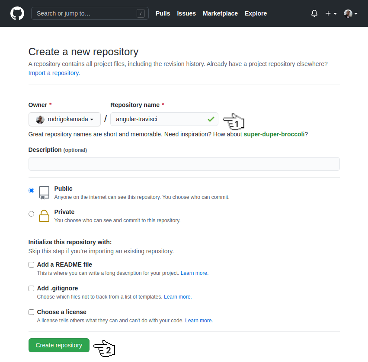This screenshot has width=368, height=362.
Task: Click the public repository book icon
Action: coord(44,192)
